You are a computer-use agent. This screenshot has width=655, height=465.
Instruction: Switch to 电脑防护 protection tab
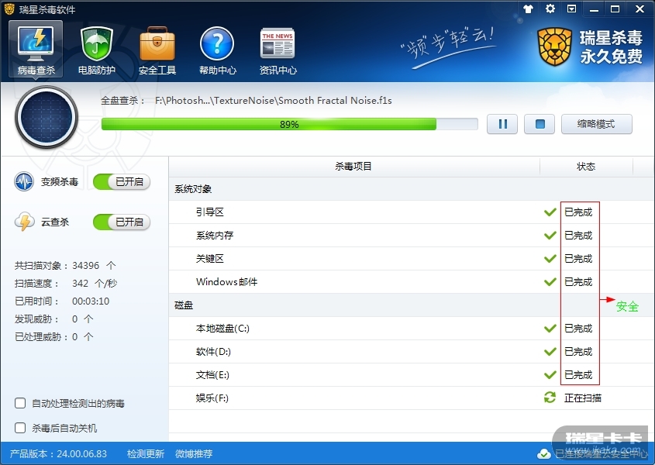96,50
